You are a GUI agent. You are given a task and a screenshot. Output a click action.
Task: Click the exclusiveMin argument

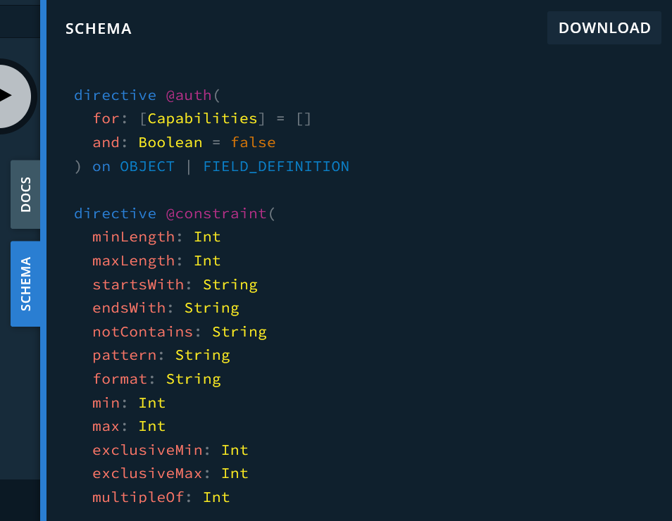(x=147, y=451)
